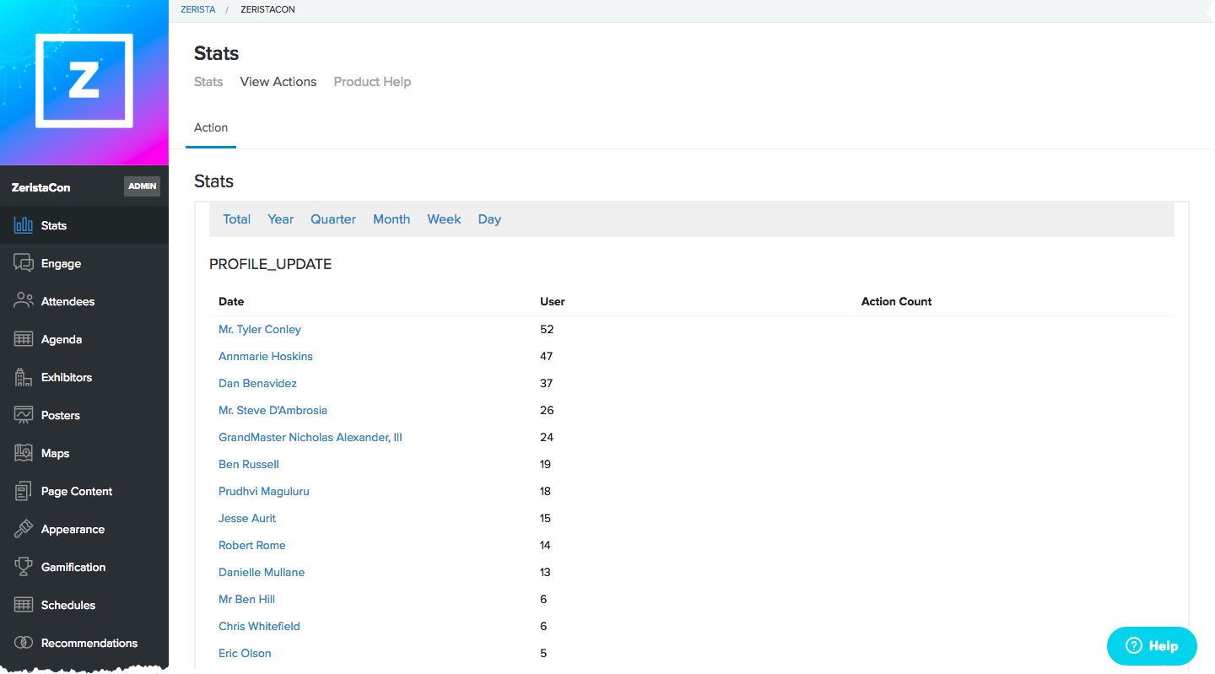The image size is (1215, 674).
Task: Click the User column header
Action: [553, 301]
